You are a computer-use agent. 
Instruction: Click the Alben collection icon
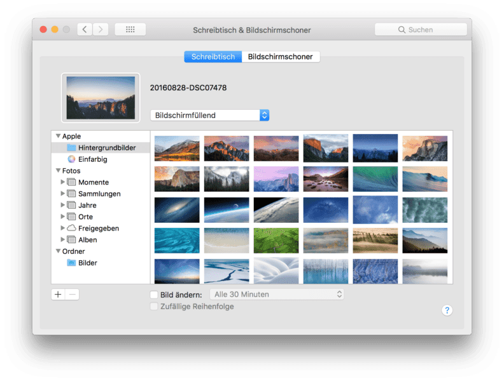tap(71, 239)
